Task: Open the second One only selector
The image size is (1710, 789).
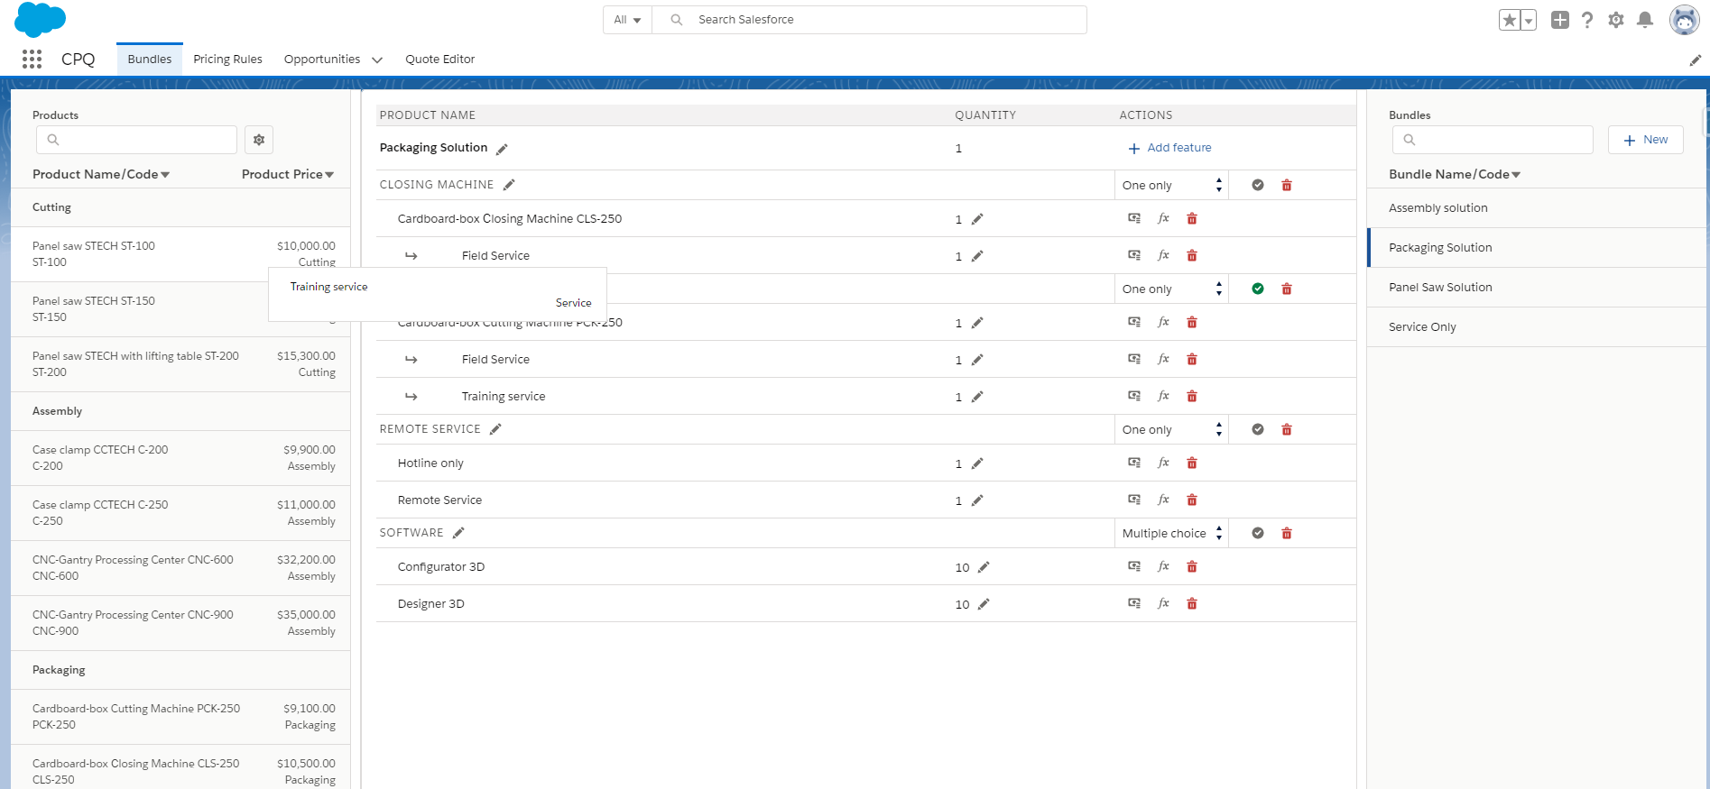Action: tap(1171, 289)
